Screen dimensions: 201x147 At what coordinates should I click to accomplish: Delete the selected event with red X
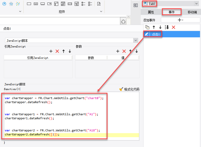(x=174, y=27)
